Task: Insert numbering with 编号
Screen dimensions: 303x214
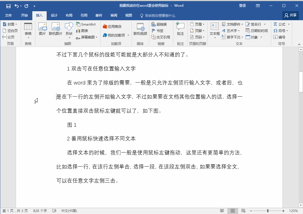Action: (x=279, y=37)
